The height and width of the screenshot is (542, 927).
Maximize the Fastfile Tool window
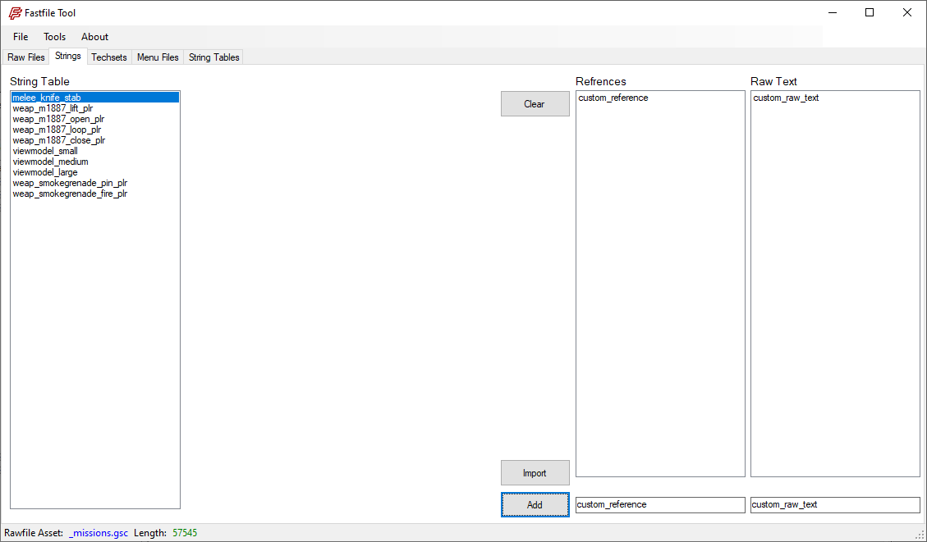(870, 12)
